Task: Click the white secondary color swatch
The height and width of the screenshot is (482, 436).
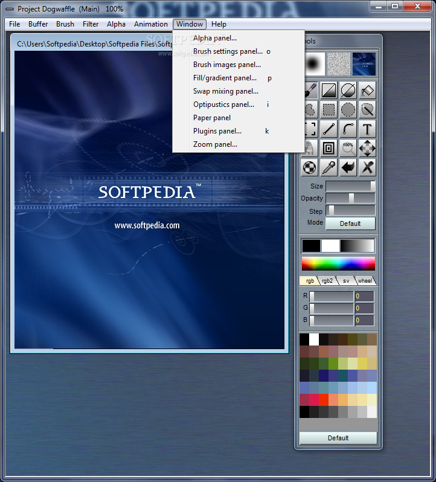Action: point(330,246)
